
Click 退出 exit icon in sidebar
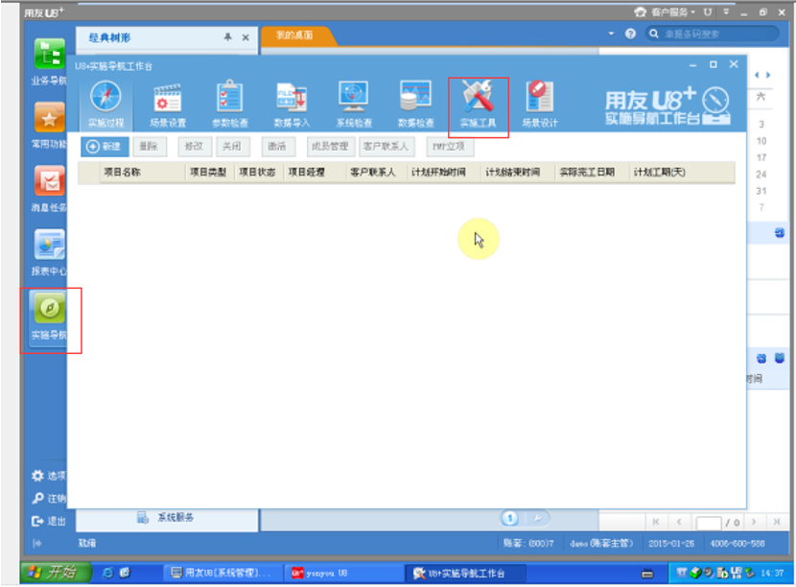49,521
